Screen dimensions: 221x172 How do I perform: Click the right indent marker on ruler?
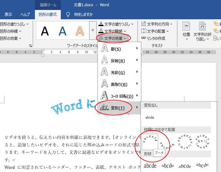(143, 54)
